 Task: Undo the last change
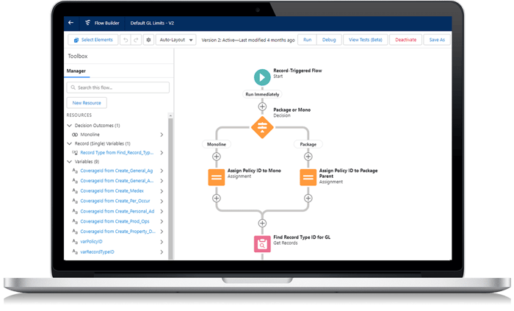(126, 40)
